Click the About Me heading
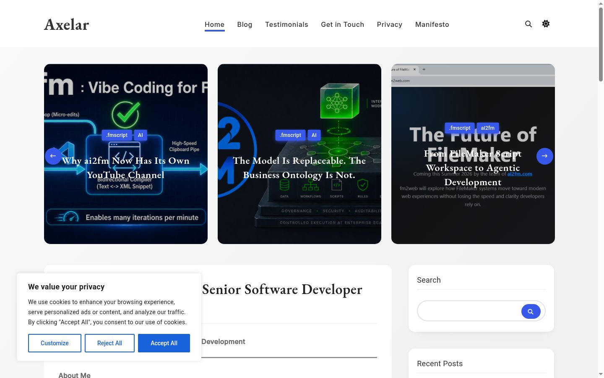 74,375
